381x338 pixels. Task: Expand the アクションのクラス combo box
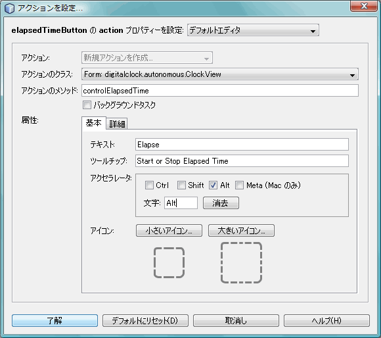(x=220, y=74)
